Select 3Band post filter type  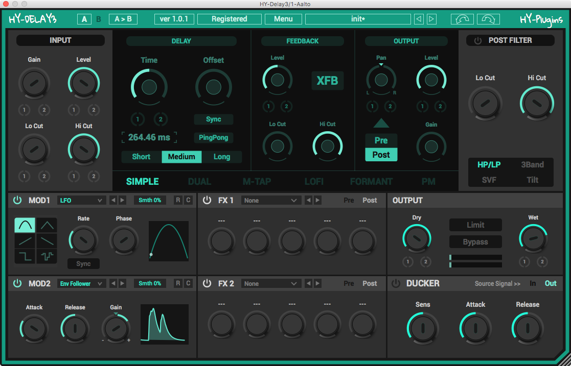click(x=532, y=164)
